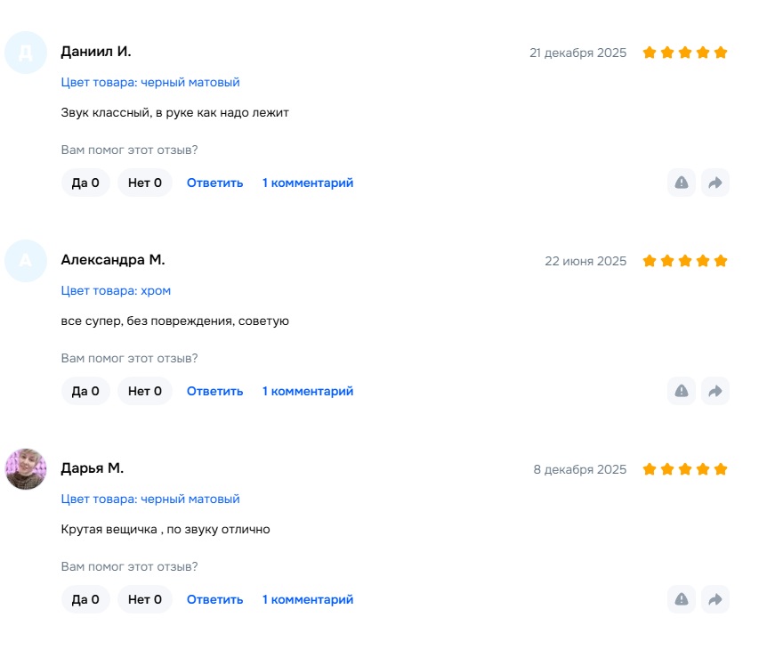Click Александра М.'s avatar icon
This screenshot has width=783, height=650.
tap(26, 261)
